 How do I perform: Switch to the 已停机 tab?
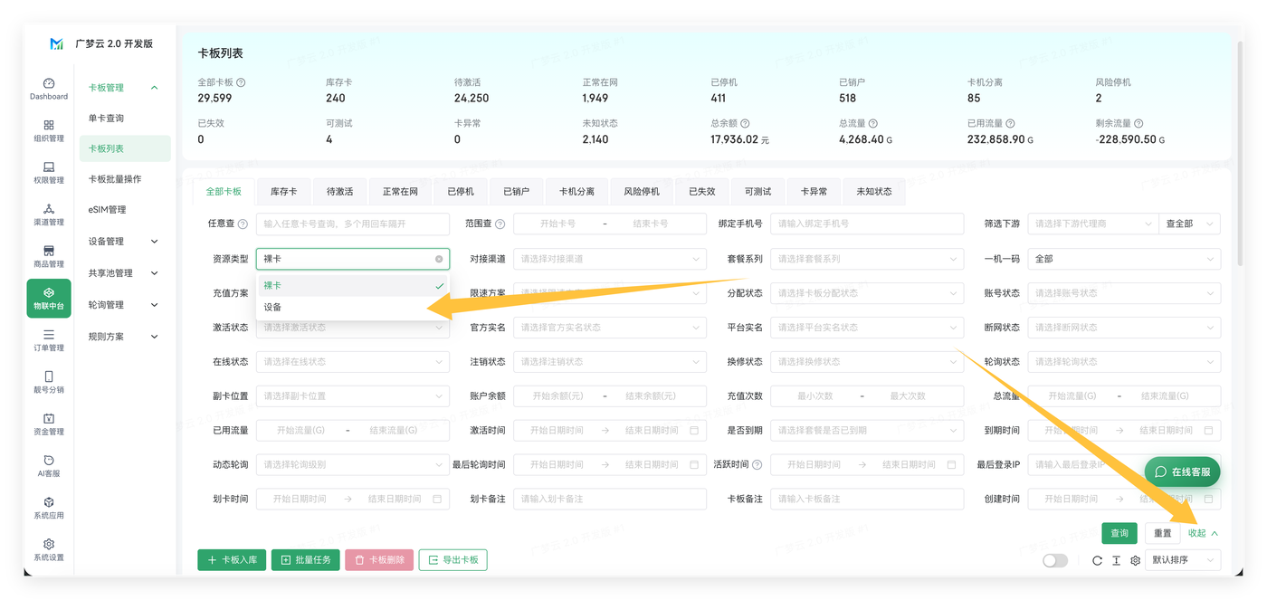click(x=460, y=192)
